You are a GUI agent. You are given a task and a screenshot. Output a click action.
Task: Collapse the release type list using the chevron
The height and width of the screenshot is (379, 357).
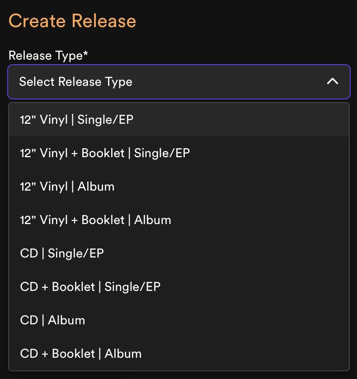[x=333, y=82]
